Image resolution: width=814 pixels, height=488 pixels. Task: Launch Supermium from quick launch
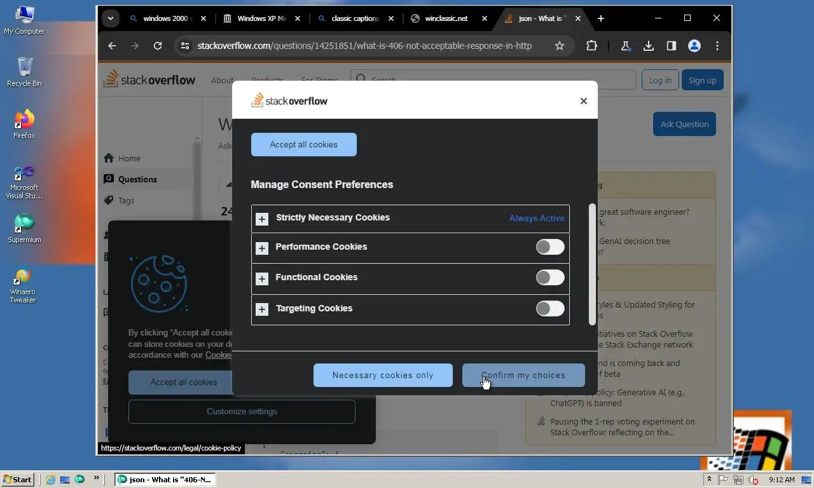79,479
